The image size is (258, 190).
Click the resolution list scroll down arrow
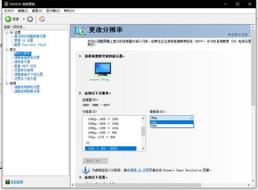pos(143,148)
